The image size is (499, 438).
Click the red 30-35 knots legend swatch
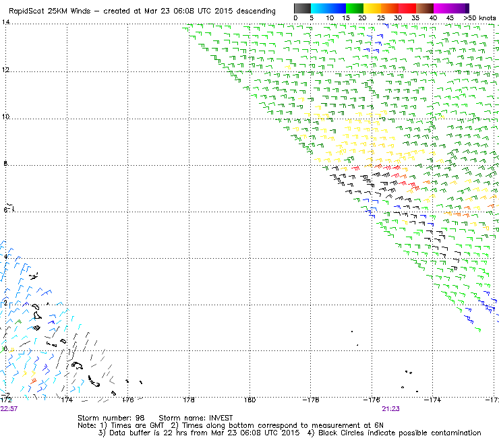click(407, 8)
